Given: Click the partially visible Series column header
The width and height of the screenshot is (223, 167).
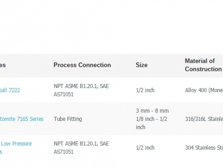Looking at the screenshot, I should click(3, 65).
